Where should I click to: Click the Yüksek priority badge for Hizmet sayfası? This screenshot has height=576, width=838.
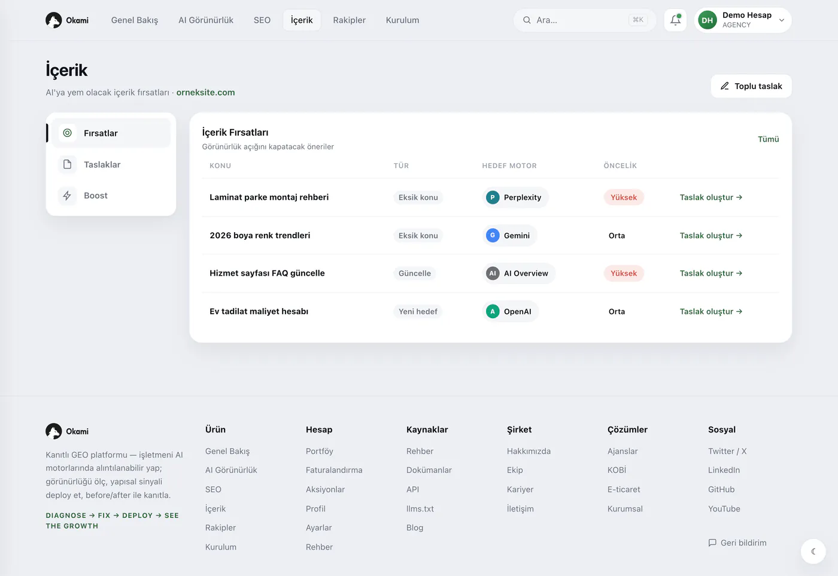[624, 273]
